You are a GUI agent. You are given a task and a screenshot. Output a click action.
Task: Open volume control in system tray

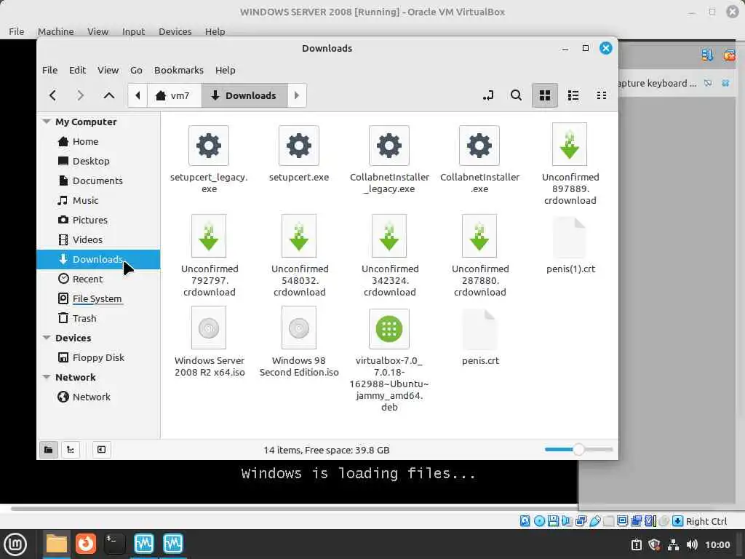point(692,544)
